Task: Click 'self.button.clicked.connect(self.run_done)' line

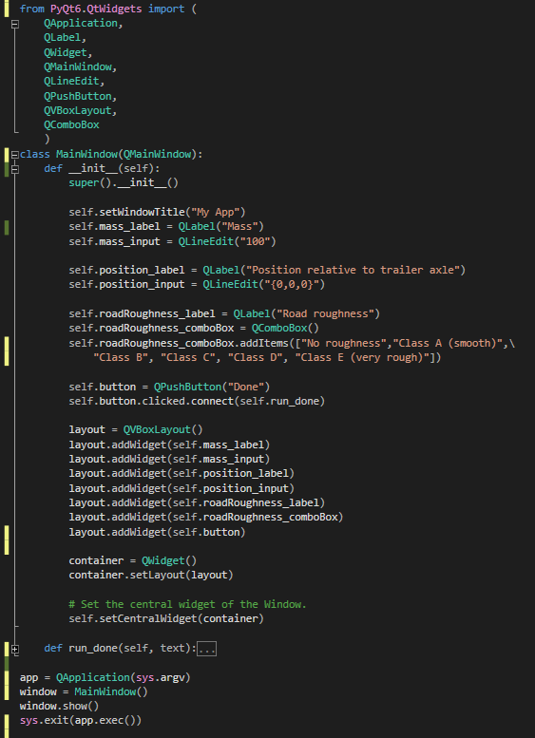Action: [197, 401]
